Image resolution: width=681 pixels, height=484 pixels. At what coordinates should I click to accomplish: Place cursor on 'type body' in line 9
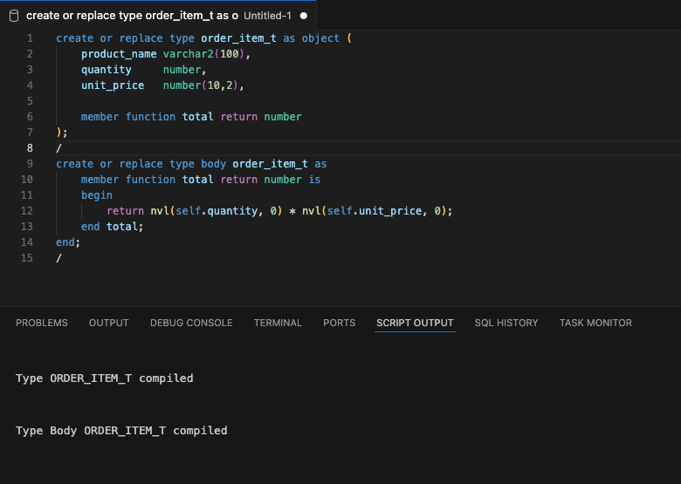(197, 164)
